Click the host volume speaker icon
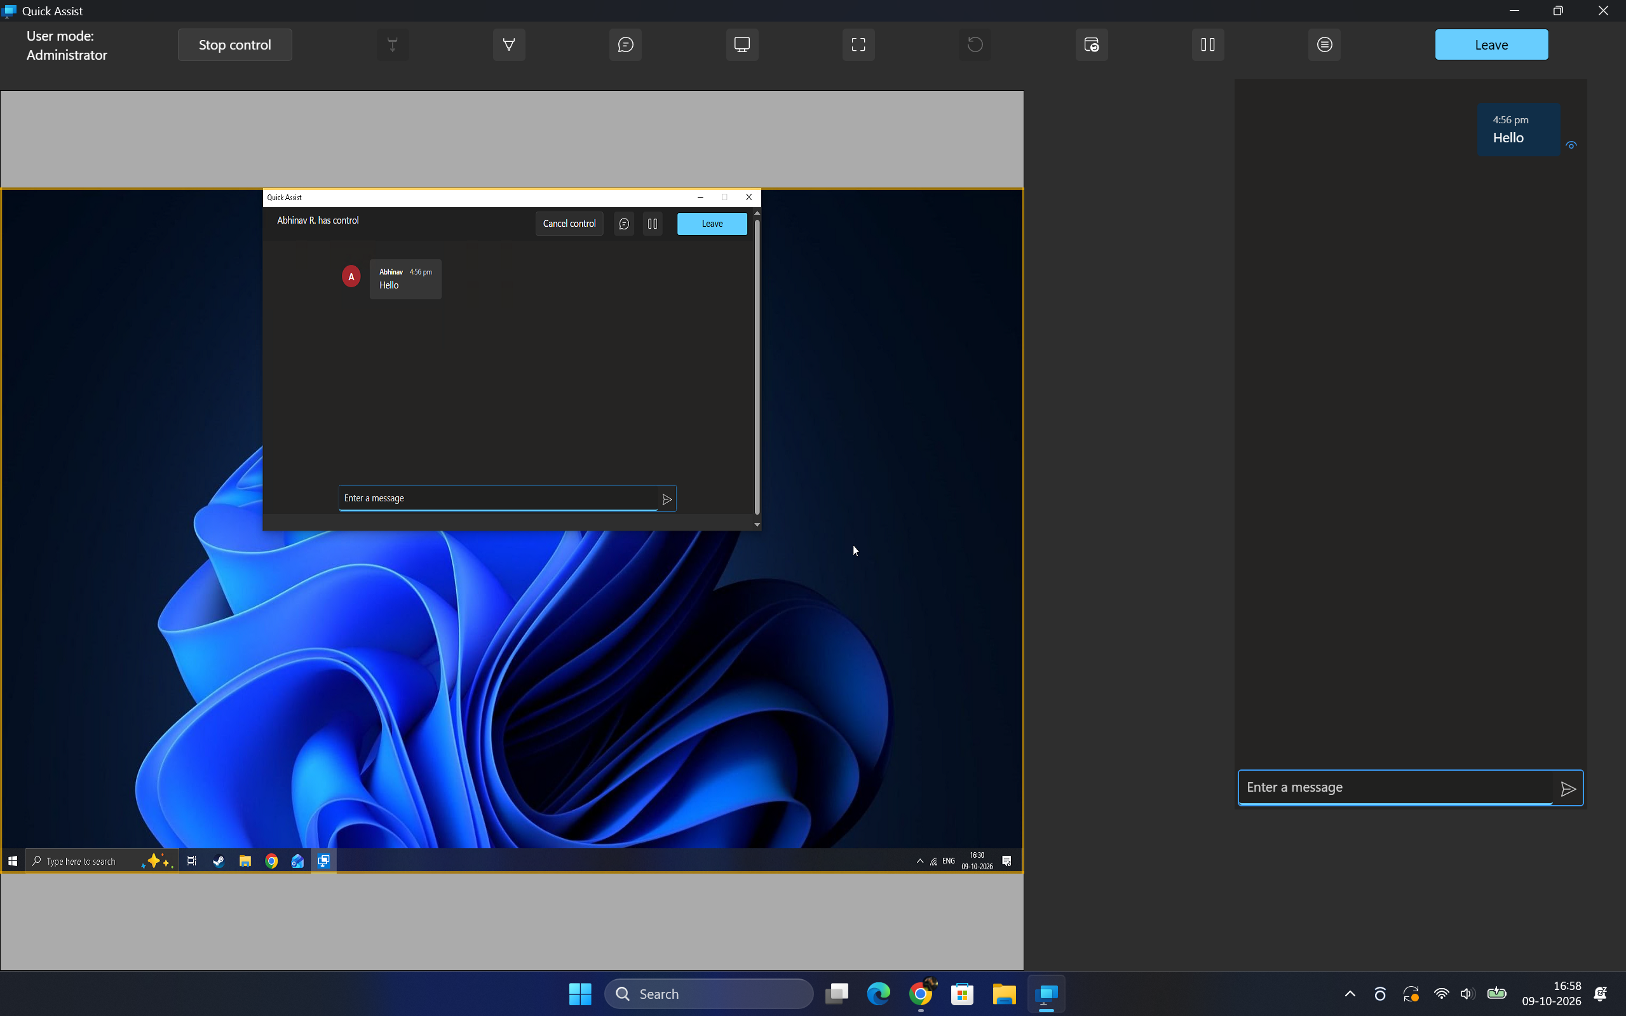This screenshot has width=1626, height=1016. 1467,994
